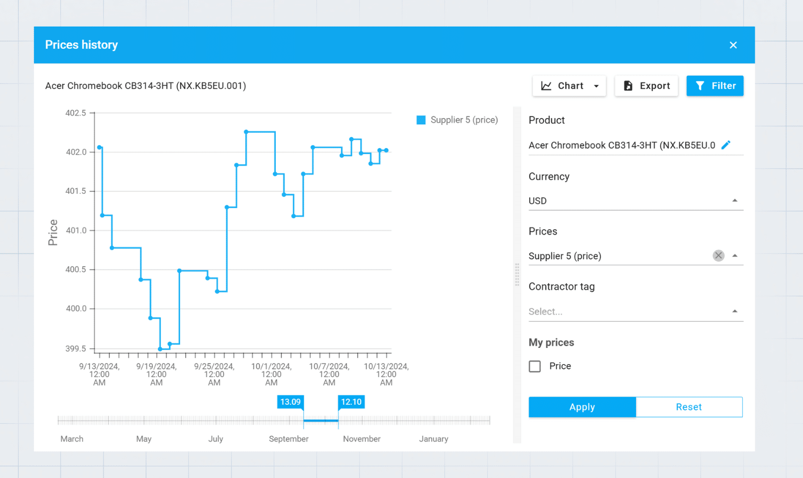The height and width of the screenshot is (478, 803).
Task: Expand the Currency USD dropdown
Action: 734,201
